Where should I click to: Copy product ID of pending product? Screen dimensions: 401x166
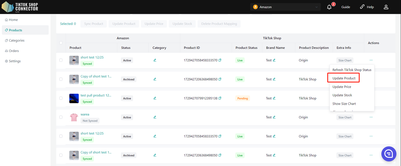220,98
